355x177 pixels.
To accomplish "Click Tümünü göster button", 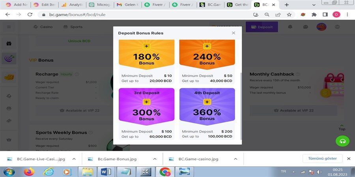I will (x=322, y=159).
